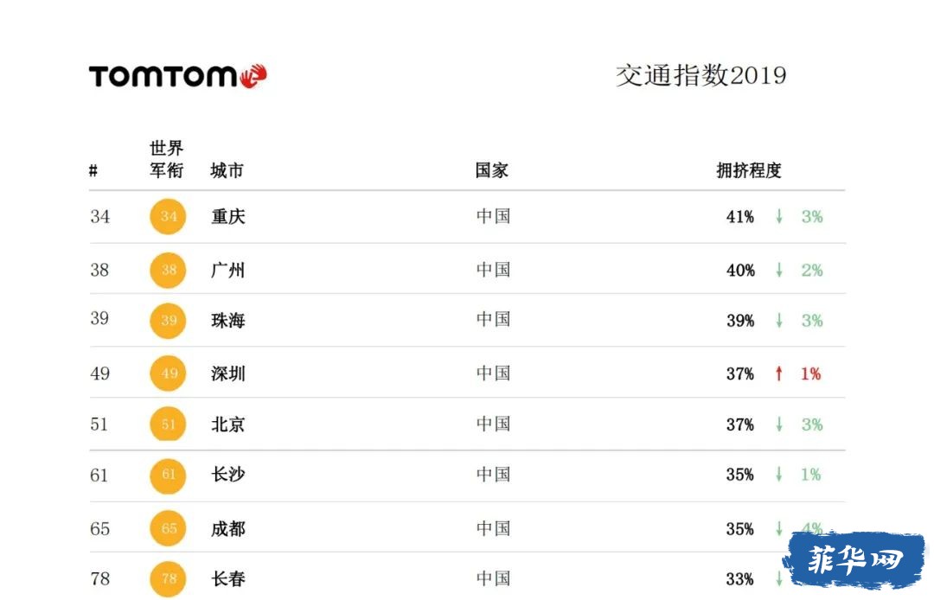
Task: Open the 广州 city entry
Action: coord(228,271)
